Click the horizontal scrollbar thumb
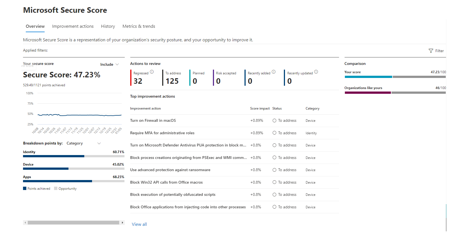The width and height of the screenshot is (466, 233). (x=73, y=222)
